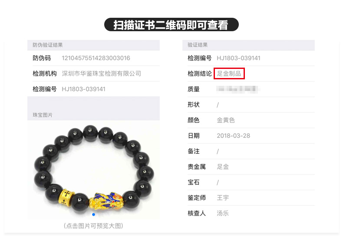This screenshot has height=241, width=343.
Task: Click the date value 2018-03-28
Action: tap(234, 136)
